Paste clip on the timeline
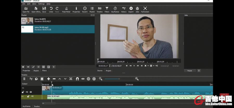Viewport: 234px width, 108px height. 42,79
